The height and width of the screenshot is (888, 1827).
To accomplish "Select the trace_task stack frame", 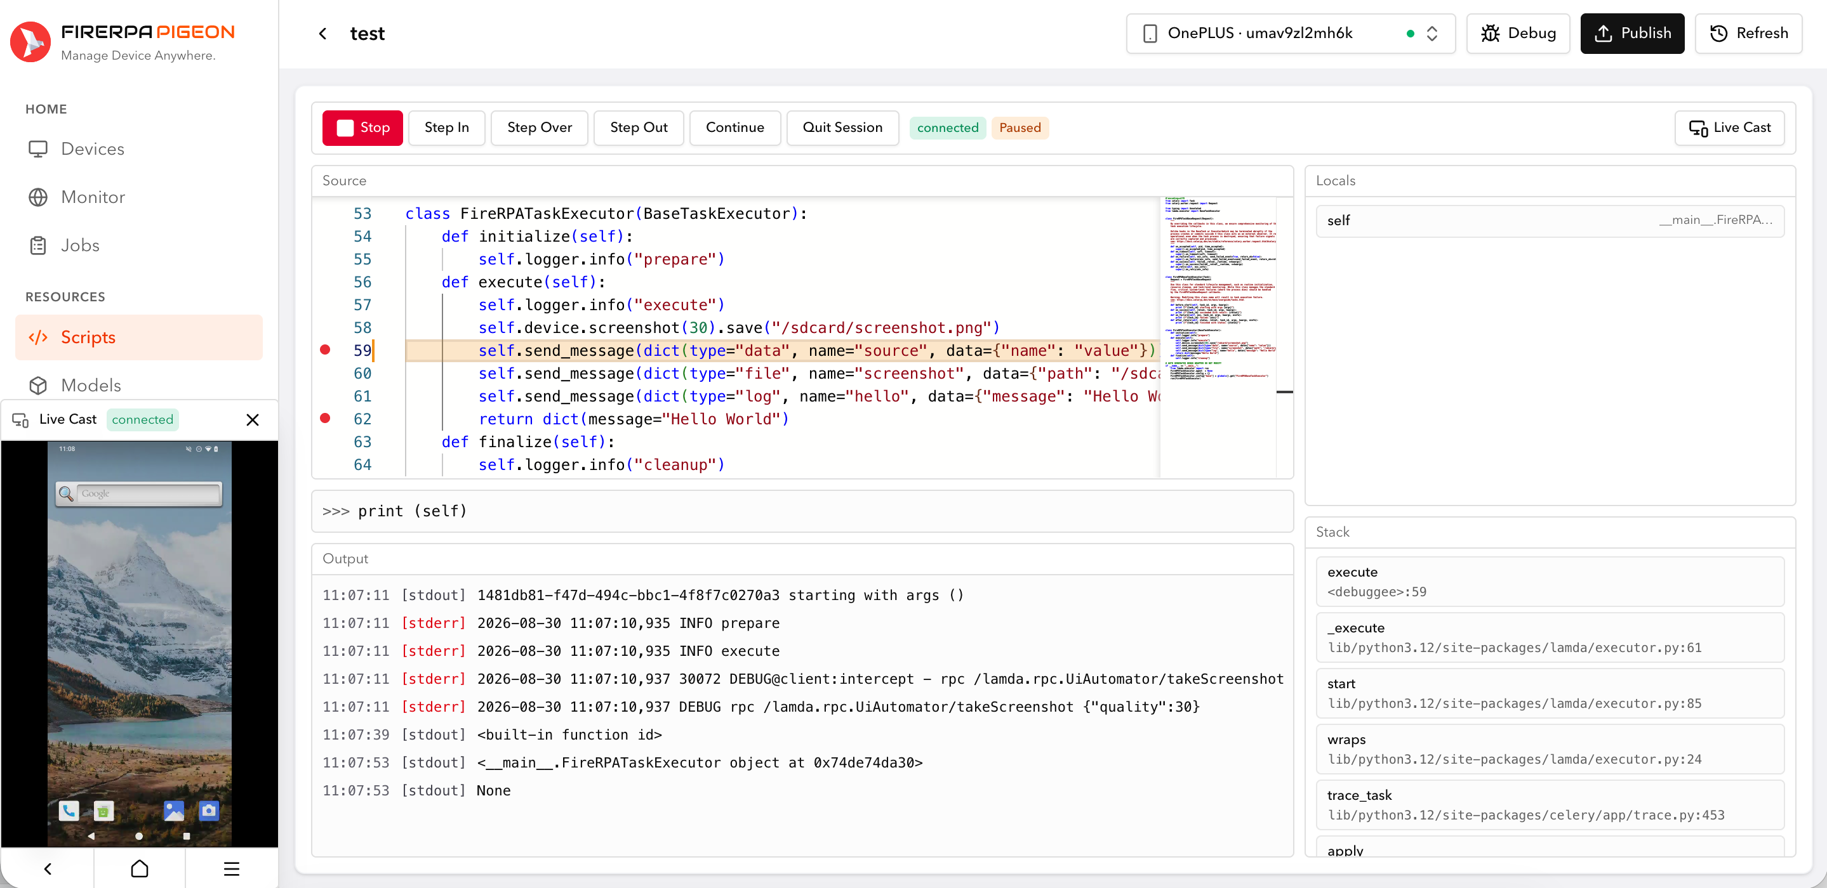I will click(1550, 805).
